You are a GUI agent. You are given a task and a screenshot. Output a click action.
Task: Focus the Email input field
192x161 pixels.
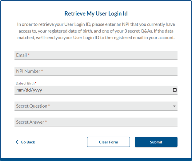96,55
